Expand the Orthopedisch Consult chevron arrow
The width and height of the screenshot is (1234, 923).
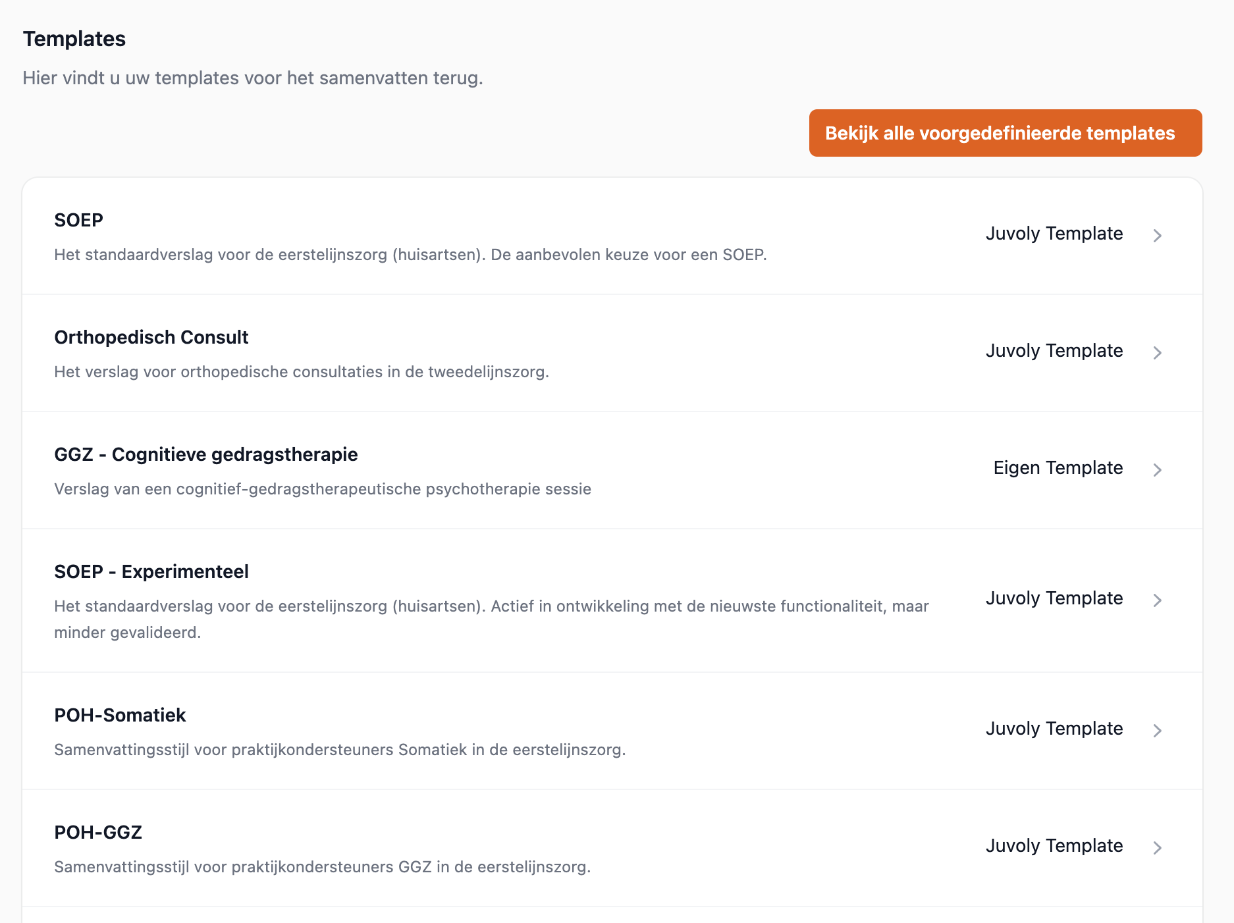(1157, 352)
